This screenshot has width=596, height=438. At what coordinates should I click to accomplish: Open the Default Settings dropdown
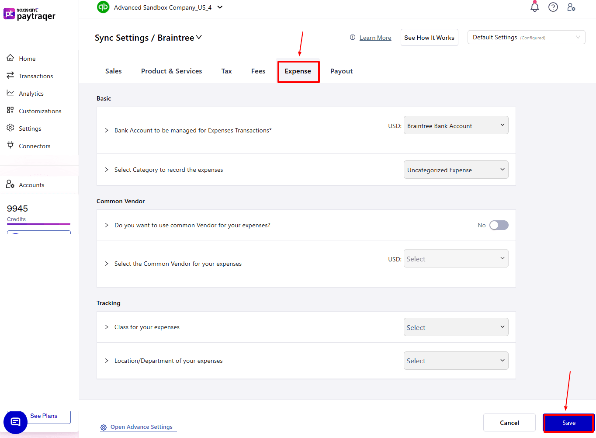[526, 37]
